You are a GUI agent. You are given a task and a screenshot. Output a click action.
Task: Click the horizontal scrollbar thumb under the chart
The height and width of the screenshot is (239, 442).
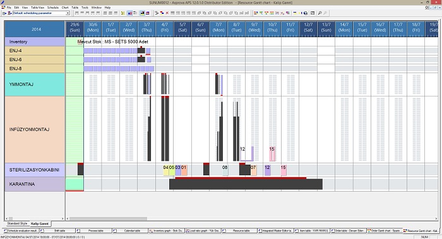(108, 218)
